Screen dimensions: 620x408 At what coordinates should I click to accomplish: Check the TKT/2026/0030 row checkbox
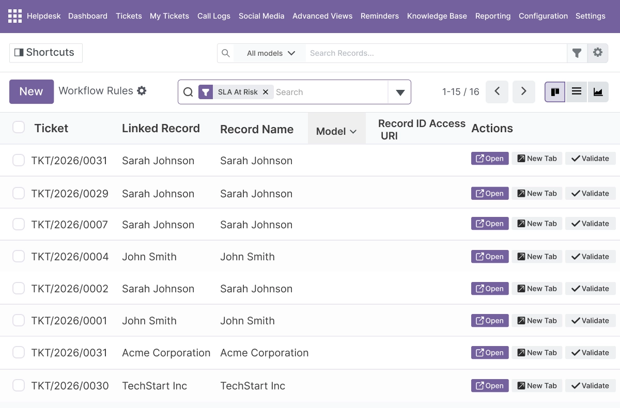(x=19, y=385)
